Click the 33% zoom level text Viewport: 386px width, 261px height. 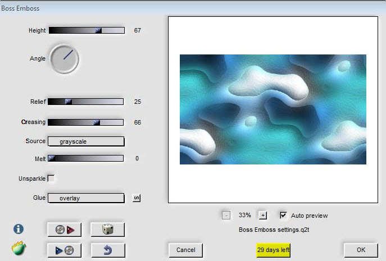pos(245,215)
